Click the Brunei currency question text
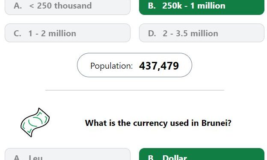The width and height of the screenshot is (267, 160). (158, 123)
